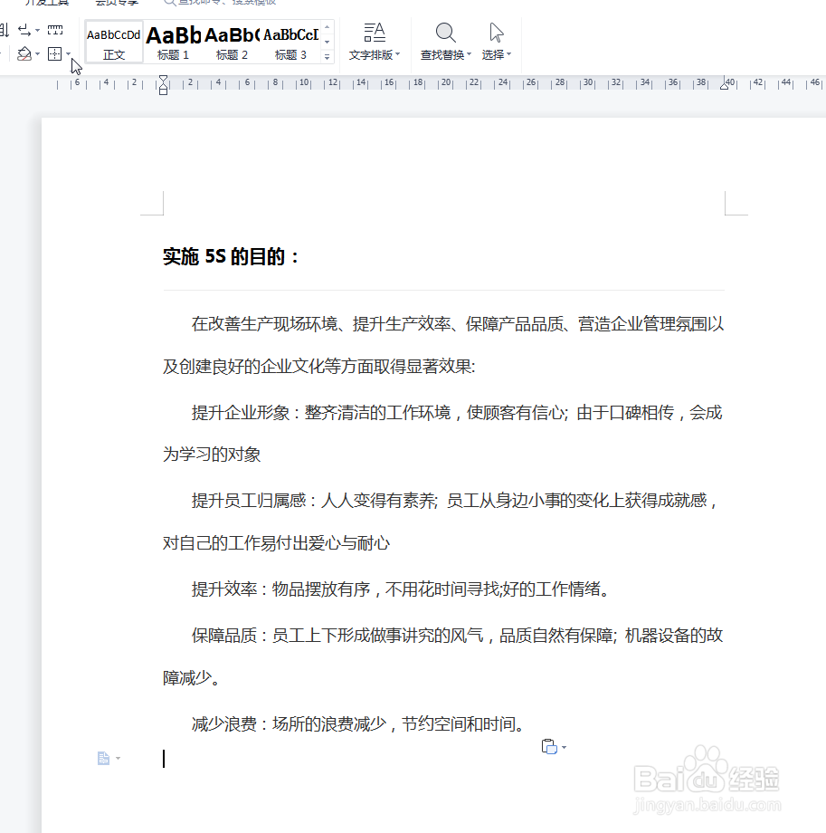Click the shading paint bucket icon

(x=24, y=53)
